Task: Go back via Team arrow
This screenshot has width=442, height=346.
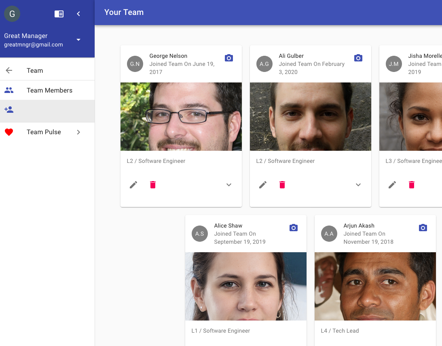Action: (x=9, y=70)
